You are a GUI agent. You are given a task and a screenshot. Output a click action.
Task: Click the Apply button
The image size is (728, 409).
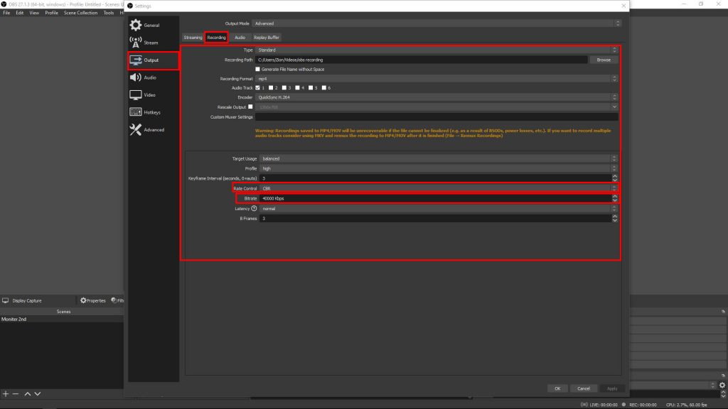point(612,388)
